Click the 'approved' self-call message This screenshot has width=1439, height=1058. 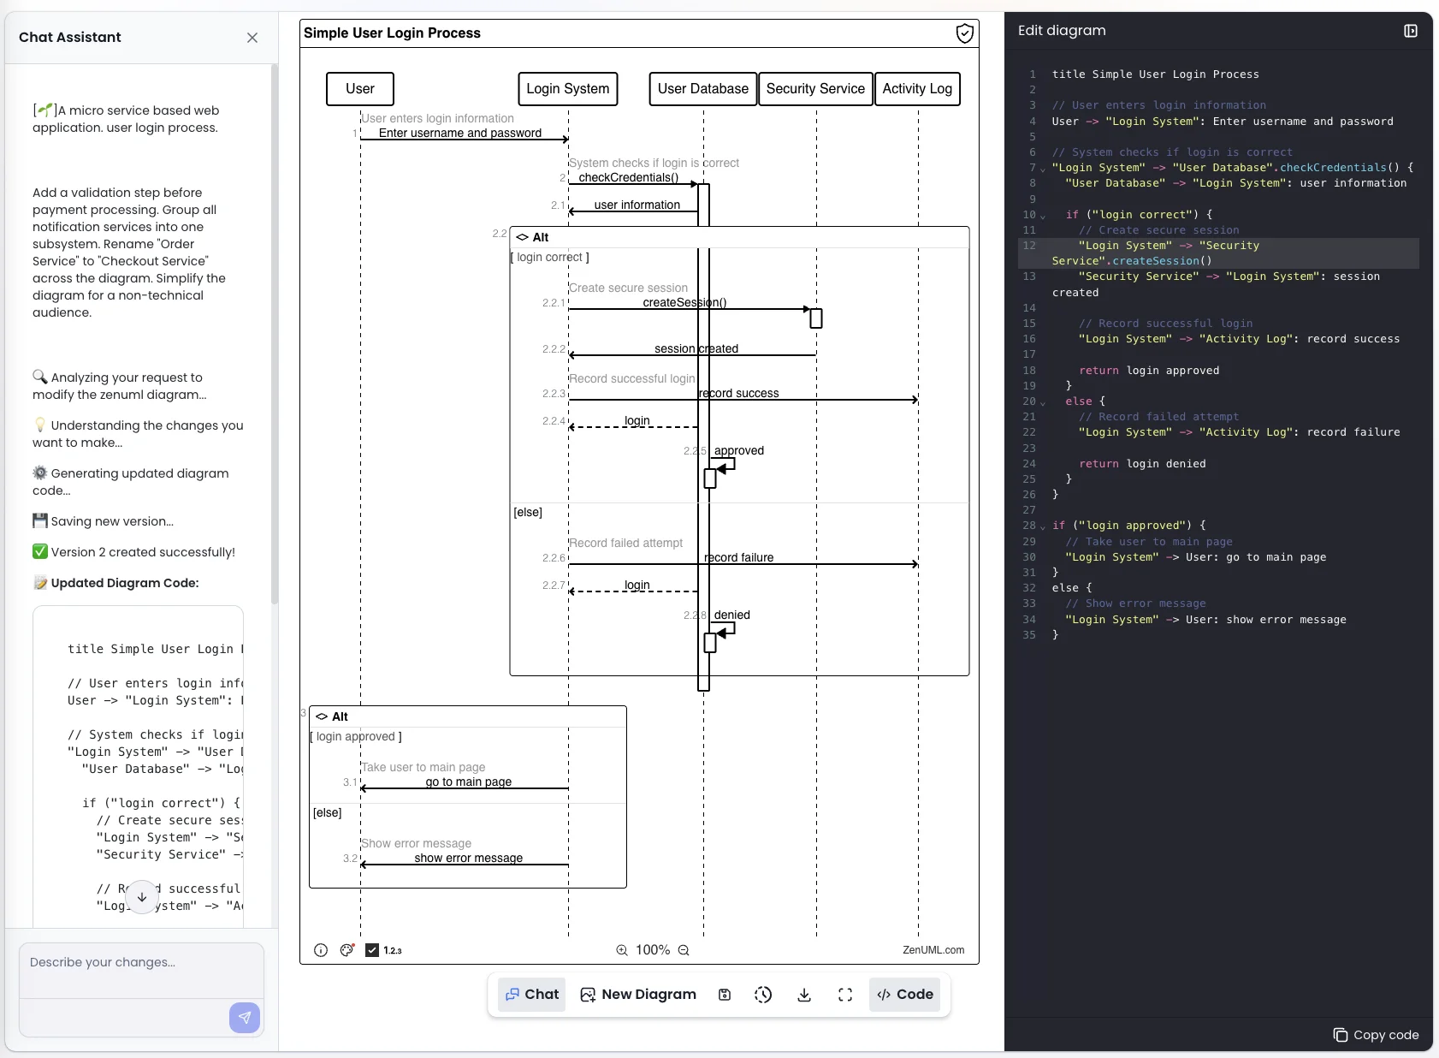(x=738, y=450)
